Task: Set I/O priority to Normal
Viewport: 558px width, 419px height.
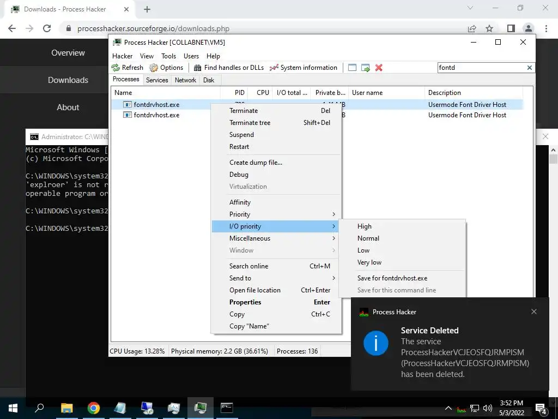Action: [x=402, y=238]
